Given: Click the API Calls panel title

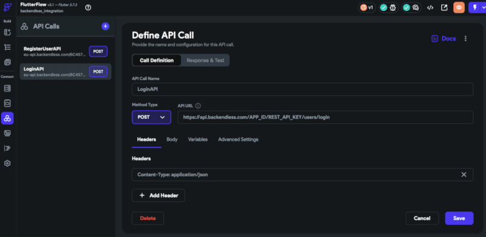Looking at the screenshot, I should [46, 26].
